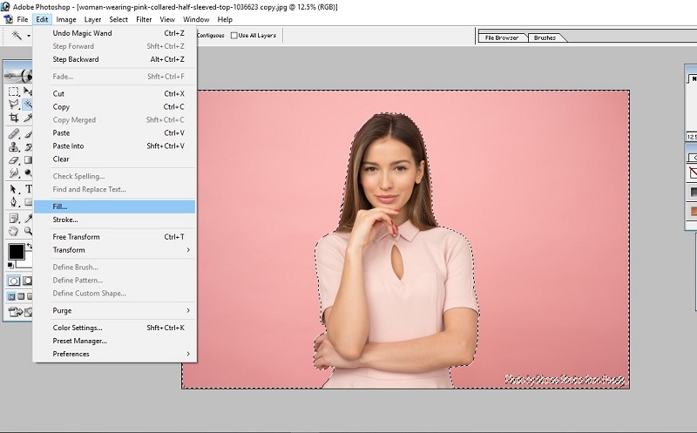Select the Burn tool
This screenshot has width=697, height=433.
[28, 173]
